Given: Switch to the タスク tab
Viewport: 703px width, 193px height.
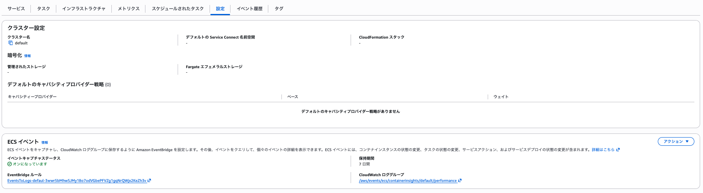Looking at the screenshot, I should pos(44,9).
